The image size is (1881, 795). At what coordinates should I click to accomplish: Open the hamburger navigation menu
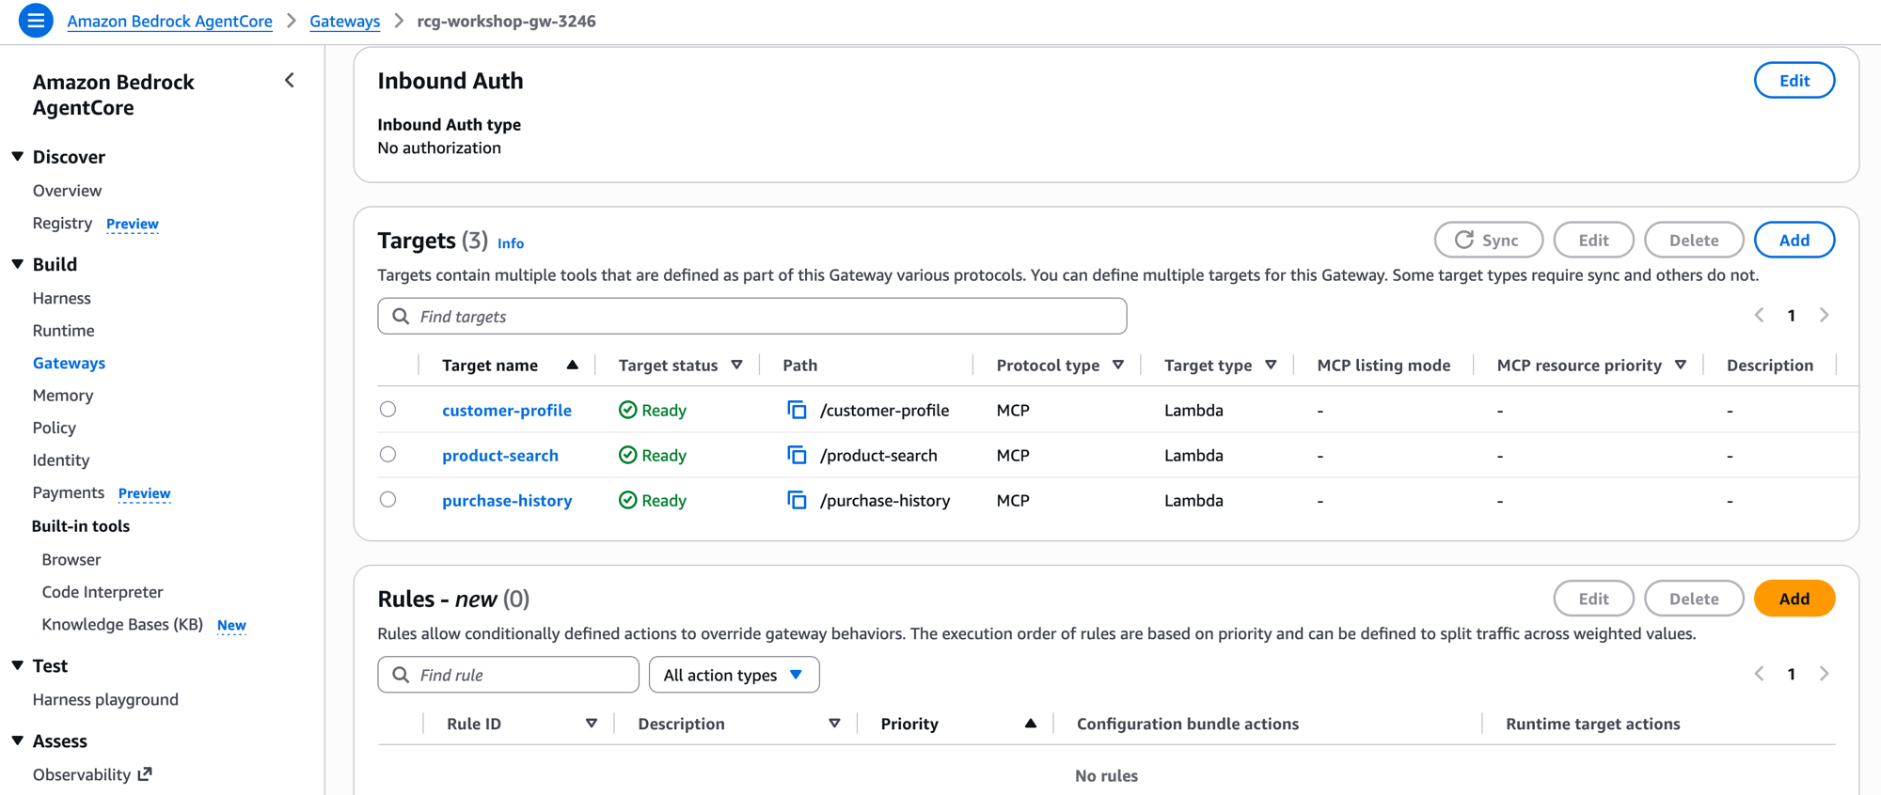pos(36,21)
